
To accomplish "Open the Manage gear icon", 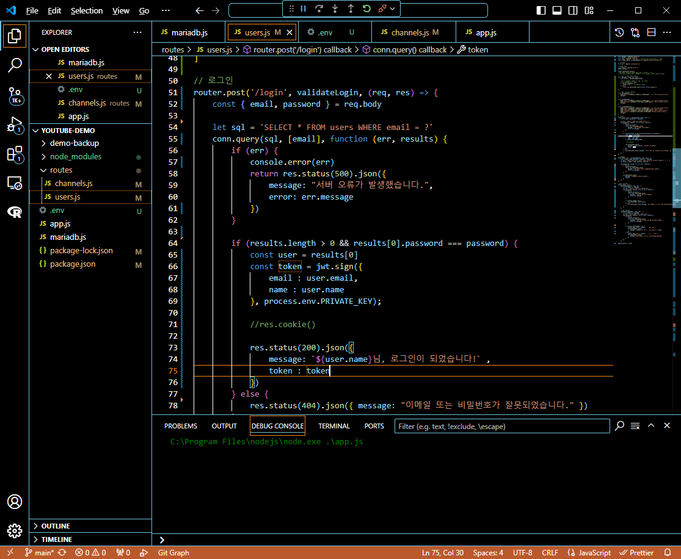I will coord(14,530).
